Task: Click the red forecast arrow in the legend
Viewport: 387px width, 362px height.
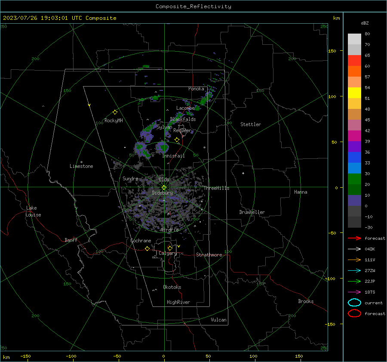Action: point(354,238)
